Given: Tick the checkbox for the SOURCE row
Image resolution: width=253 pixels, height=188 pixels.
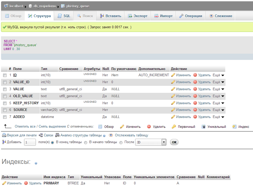Looking at the screenshot, I should pyautogui.click(x=5, y=110).
